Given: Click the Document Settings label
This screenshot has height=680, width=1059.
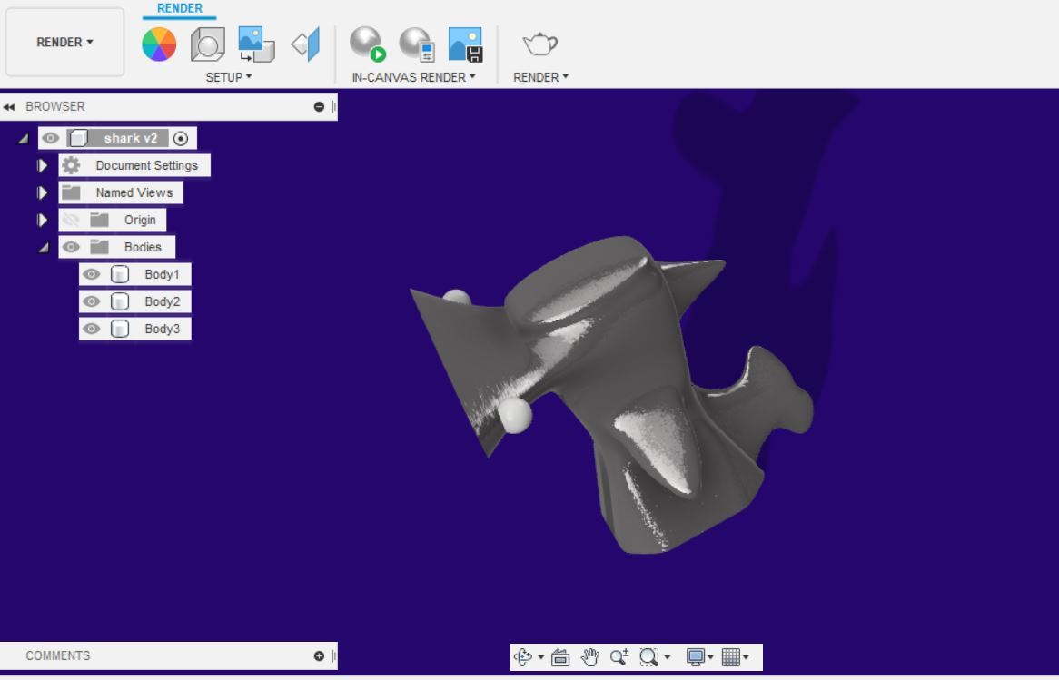Looking at the screenshot, I should [x=146, y=165].
